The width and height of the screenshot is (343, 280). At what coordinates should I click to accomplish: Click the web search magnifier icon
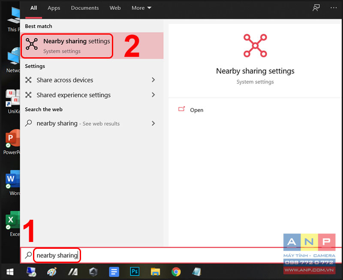point(28,123)
